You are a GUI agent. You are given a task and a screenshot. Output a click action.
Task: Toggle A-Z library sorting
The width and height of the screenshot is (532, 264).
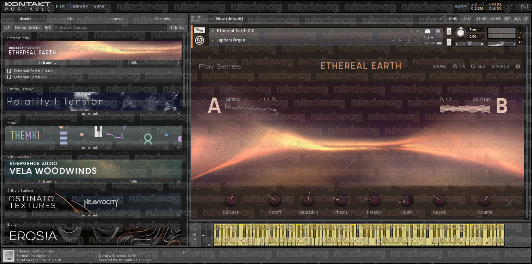tap(48, 28)
